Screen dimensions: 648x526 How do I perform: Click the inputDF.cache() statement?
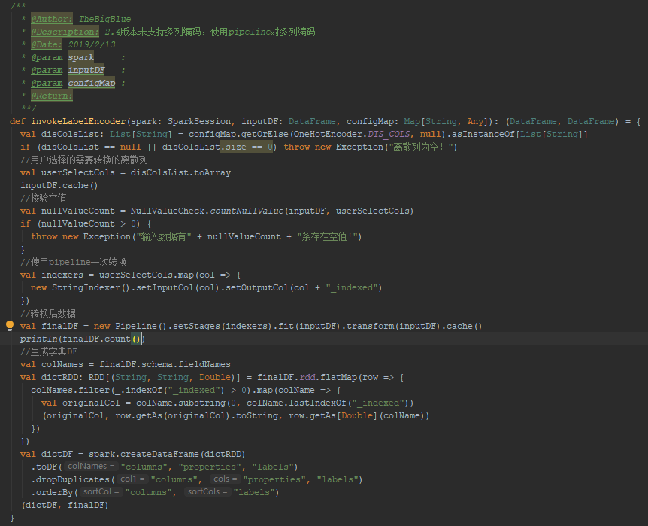(x=59, y=185)
